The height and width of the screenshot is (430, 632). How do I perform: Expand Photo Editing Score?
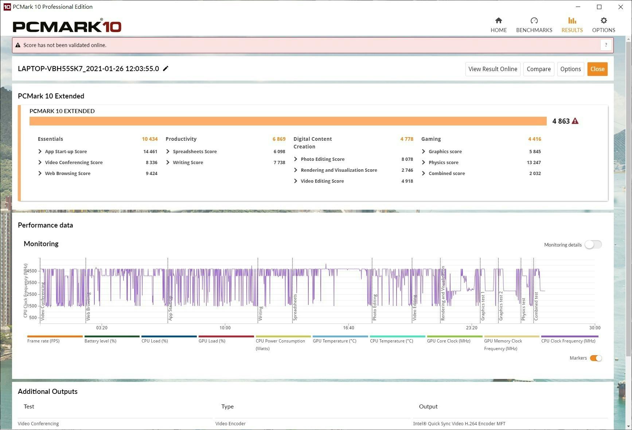click(x=296, y=159)
